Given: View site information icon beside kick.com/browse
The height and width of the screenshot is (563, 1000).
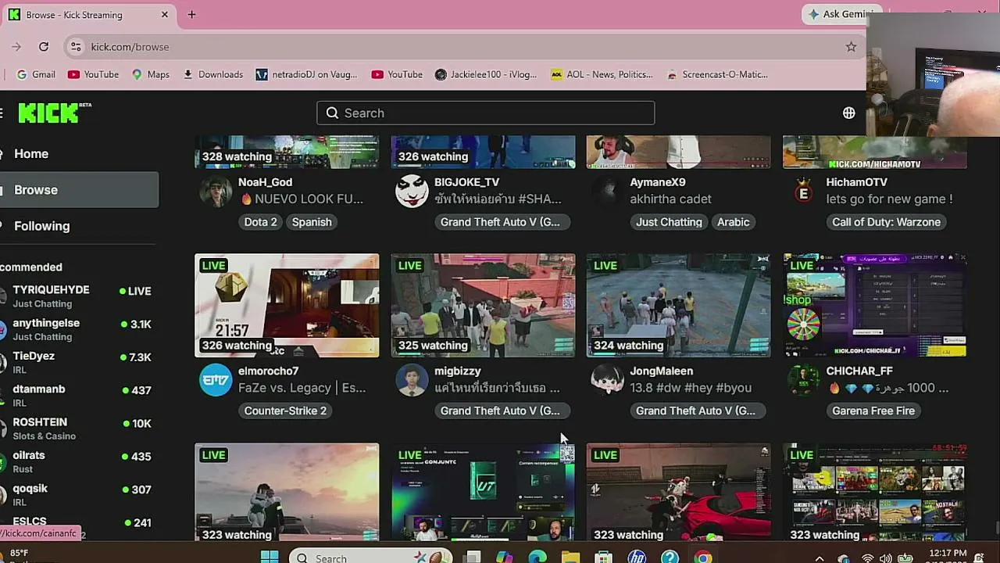Looking at the screenshot, I should (76, 47).
